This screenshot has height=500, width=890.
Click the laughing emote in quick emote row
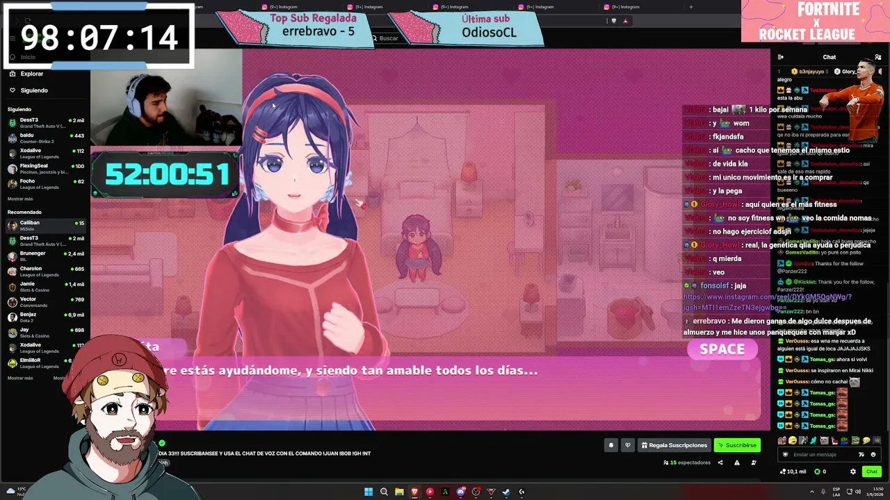point(792,440)
